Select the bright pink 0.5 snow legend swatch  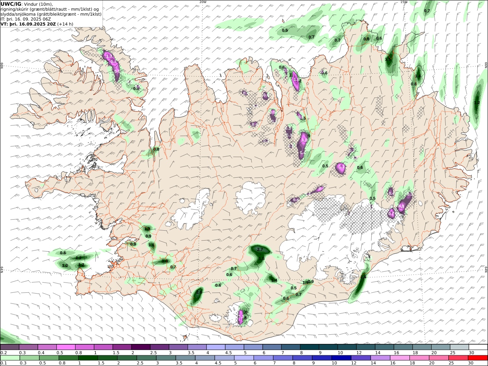[x=66, y=347]
